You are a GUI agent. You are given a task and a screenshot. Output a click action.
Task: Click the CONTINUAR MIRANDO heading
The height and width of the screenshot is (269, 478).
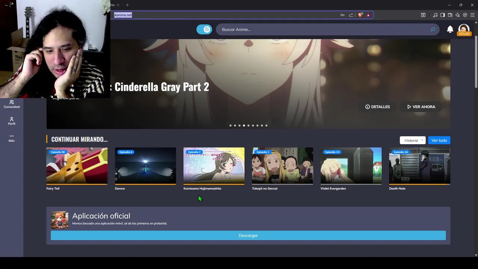tap(79, 139)
